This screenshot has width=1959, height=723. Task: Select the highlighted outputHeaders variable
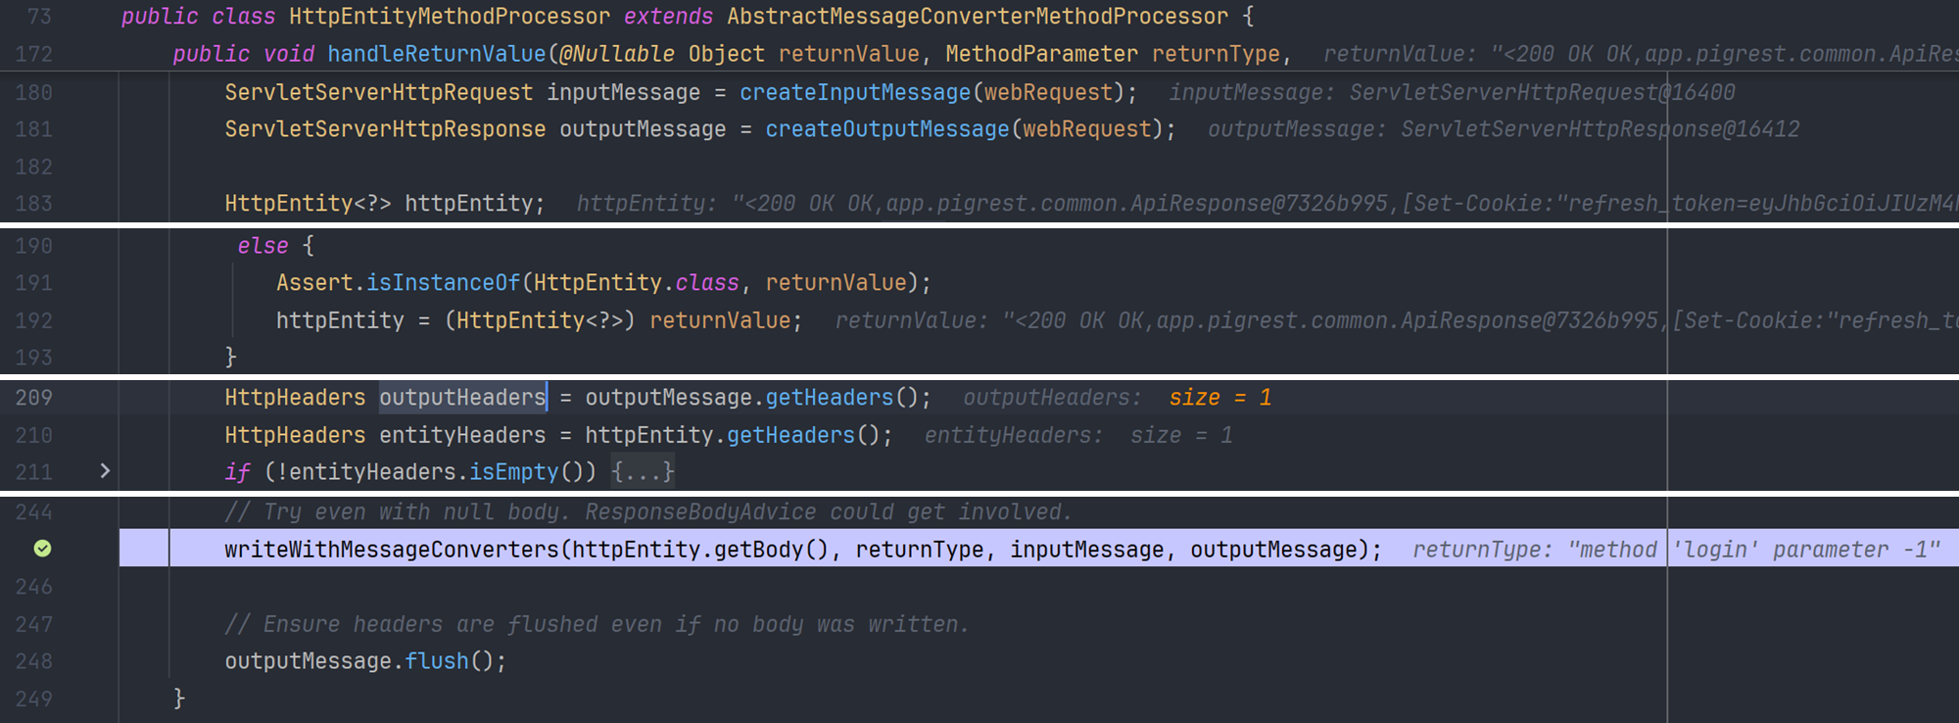462,398
